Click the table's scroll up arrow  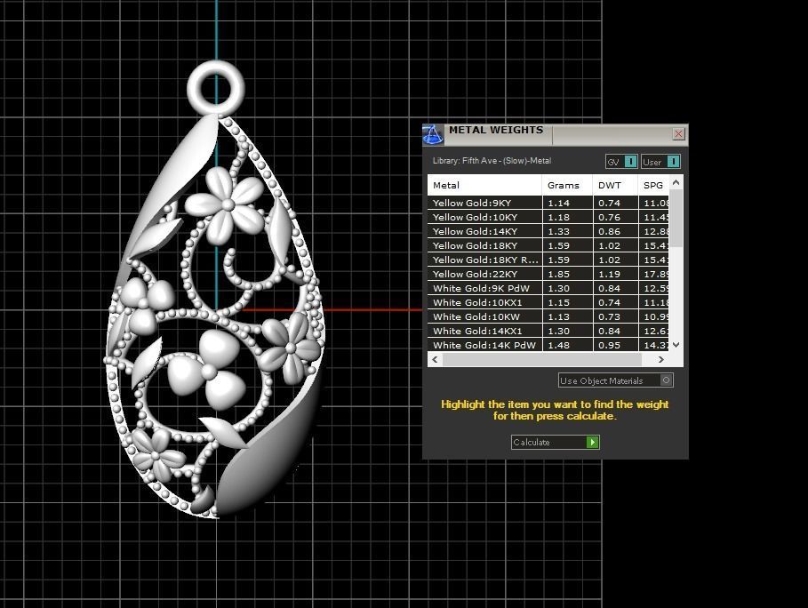(676, 183)
